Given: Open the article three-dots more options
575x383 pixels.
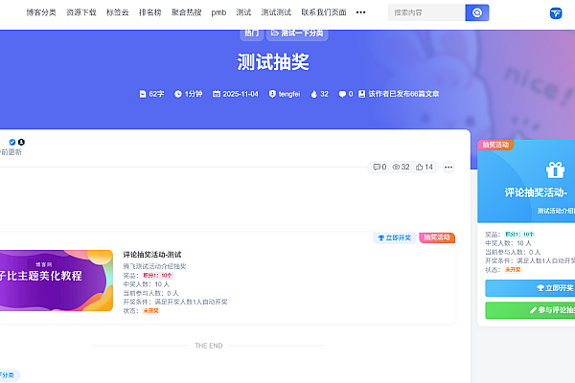Looking at the screenshot, I should coord(448,168).
